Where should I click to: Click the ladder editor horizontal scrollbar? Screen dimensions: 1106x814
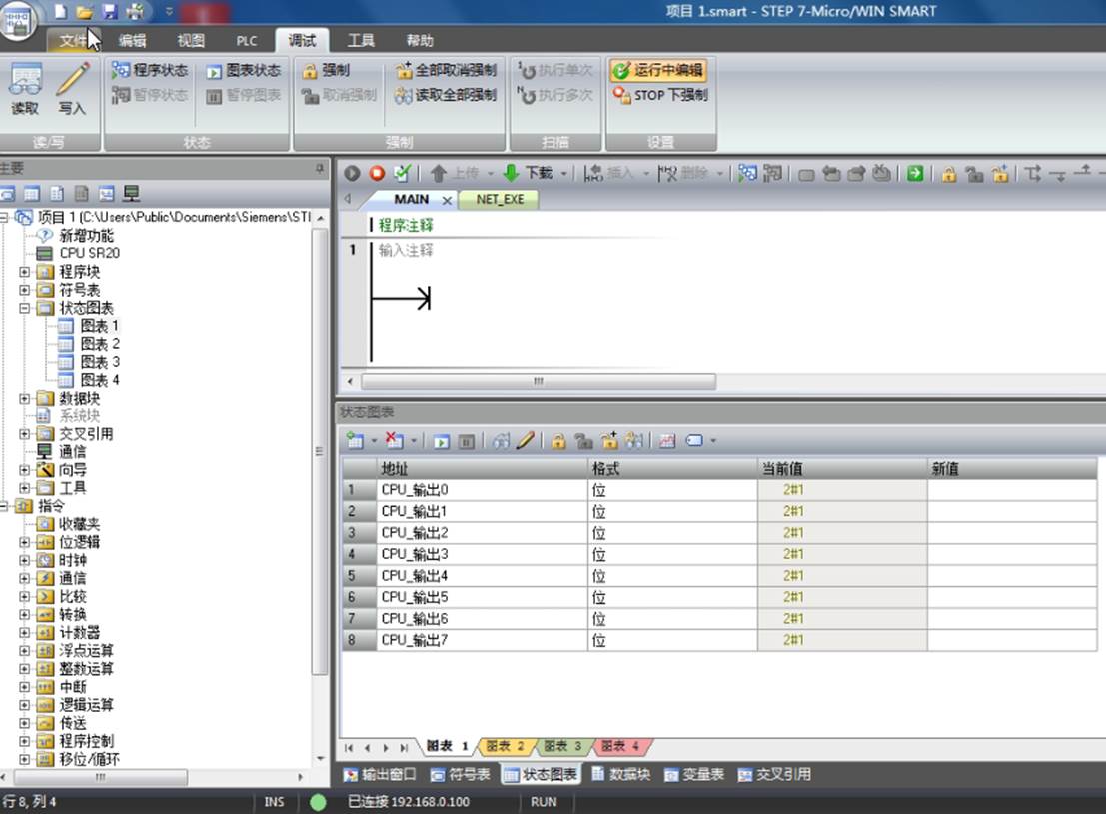click(x=539, y=381)
